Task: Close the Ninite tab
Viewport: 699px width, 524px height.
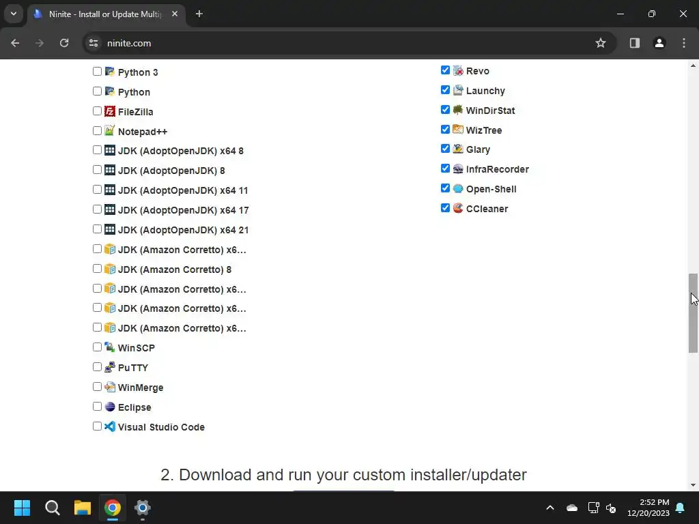Action: tap(175, 14)
